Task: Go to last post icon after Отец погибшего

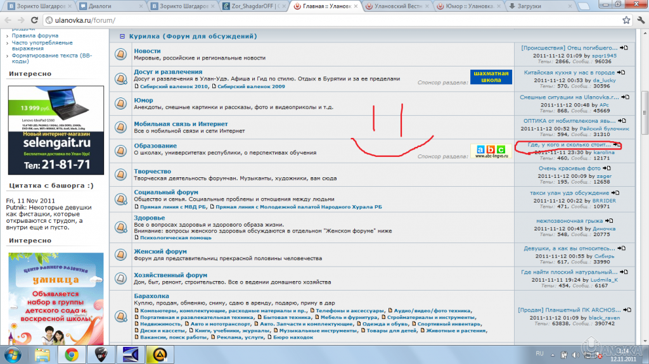Action: [624, 48]
